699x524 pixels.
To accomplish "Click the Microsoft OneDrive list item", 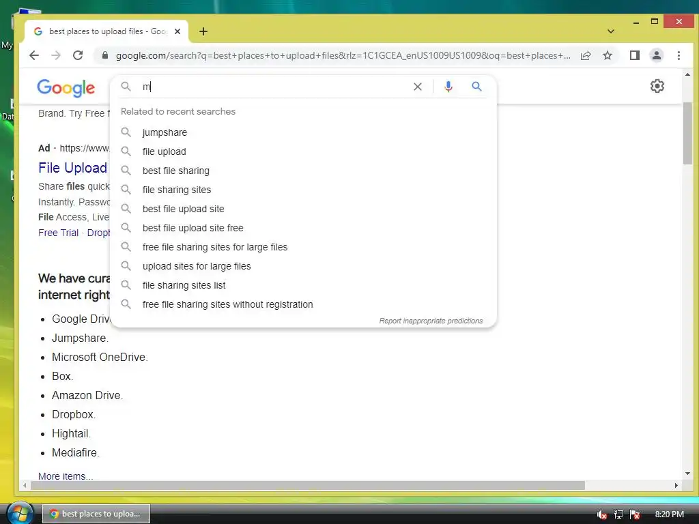I will point(100,358).
